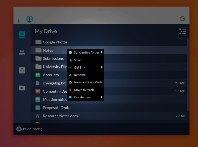Choose Move to trash
198x147 pixels.
pos(85,90)
